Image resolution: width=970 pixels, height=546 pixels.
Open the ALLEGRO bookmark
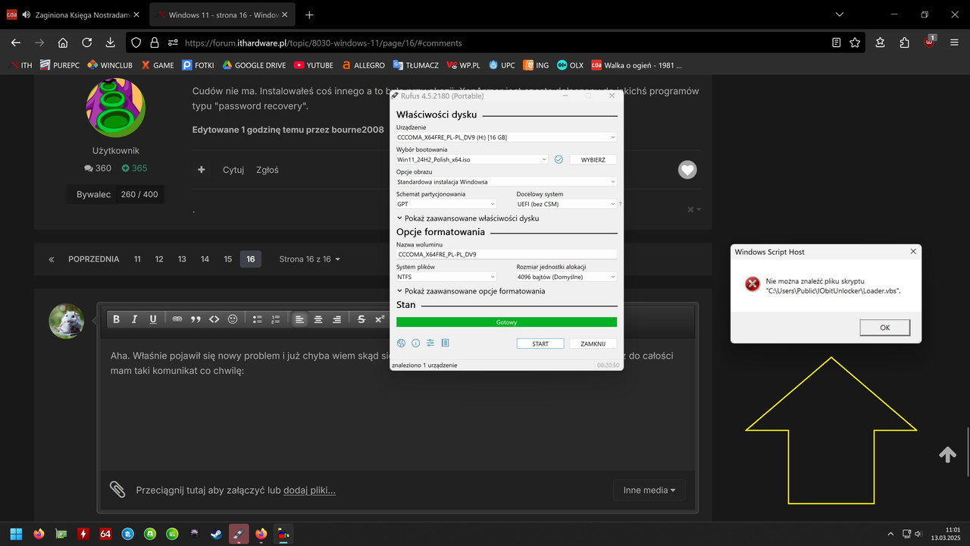coord(363,65)
